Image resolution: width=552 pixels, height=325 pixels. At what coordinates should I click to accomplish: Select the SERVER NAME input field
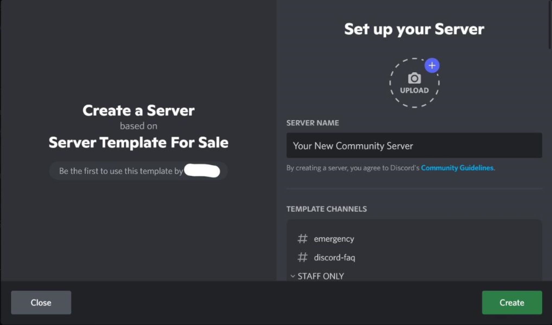click(x=414, y=145)
